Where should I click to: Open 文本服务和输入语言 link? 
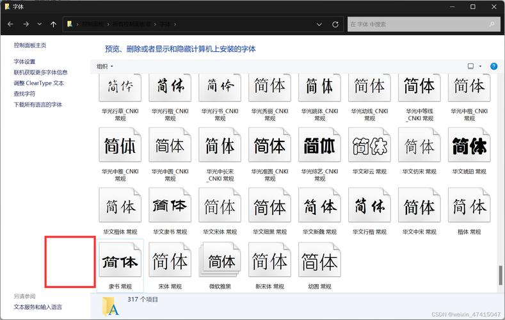pos(38,307)
